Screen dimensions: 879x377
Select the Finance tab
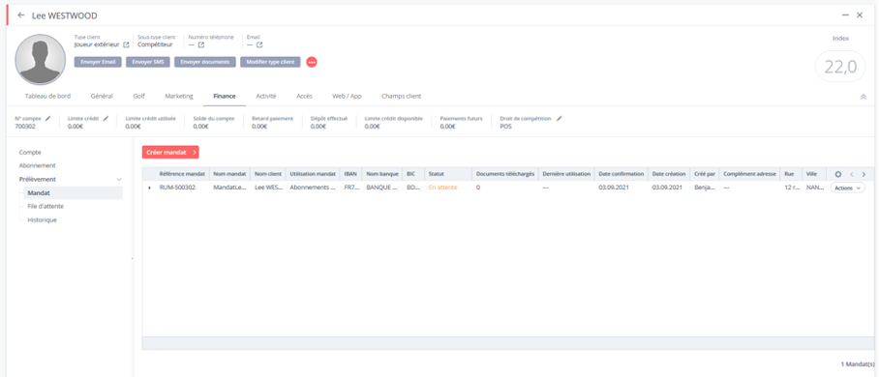[x=225, y=97]
